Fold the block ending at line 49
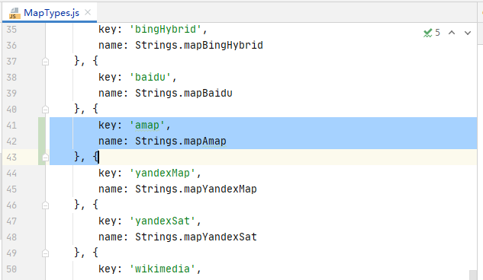483x280 pixels. click(x=45, y=253)
